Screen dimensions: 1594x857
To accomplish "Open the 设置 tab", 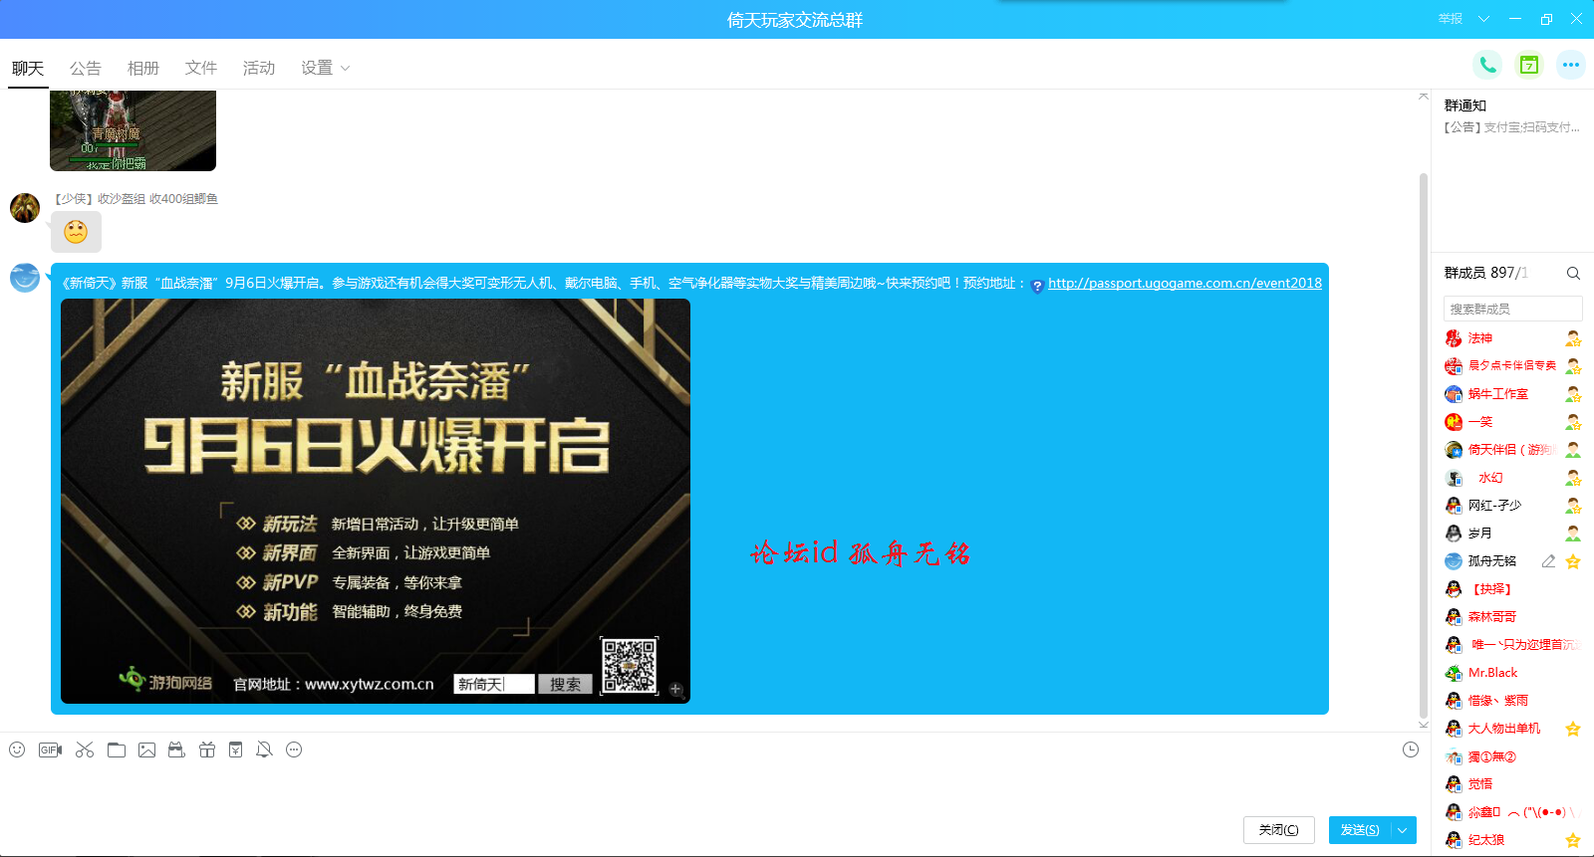I will click(x=317, y=68).
